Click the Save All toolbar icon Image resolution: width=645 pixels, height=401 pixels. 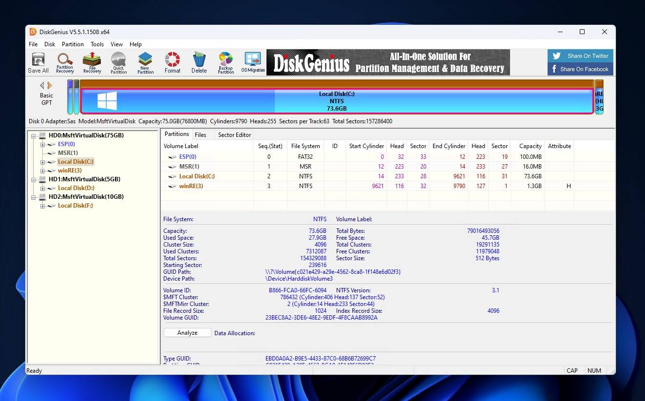pos(38,63)
